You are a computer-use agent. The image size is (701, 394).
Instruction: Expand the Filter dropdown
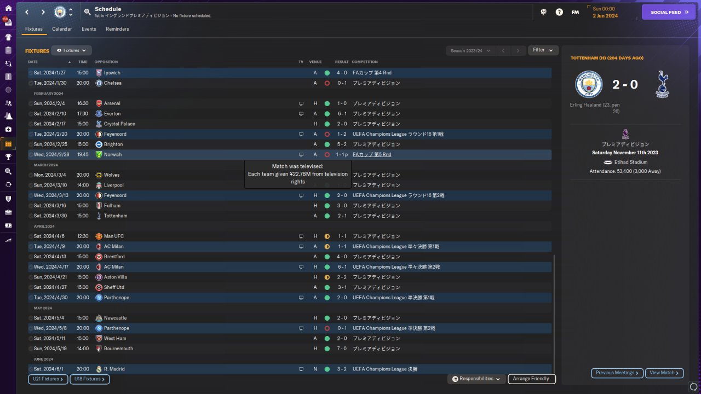(543, 50)
